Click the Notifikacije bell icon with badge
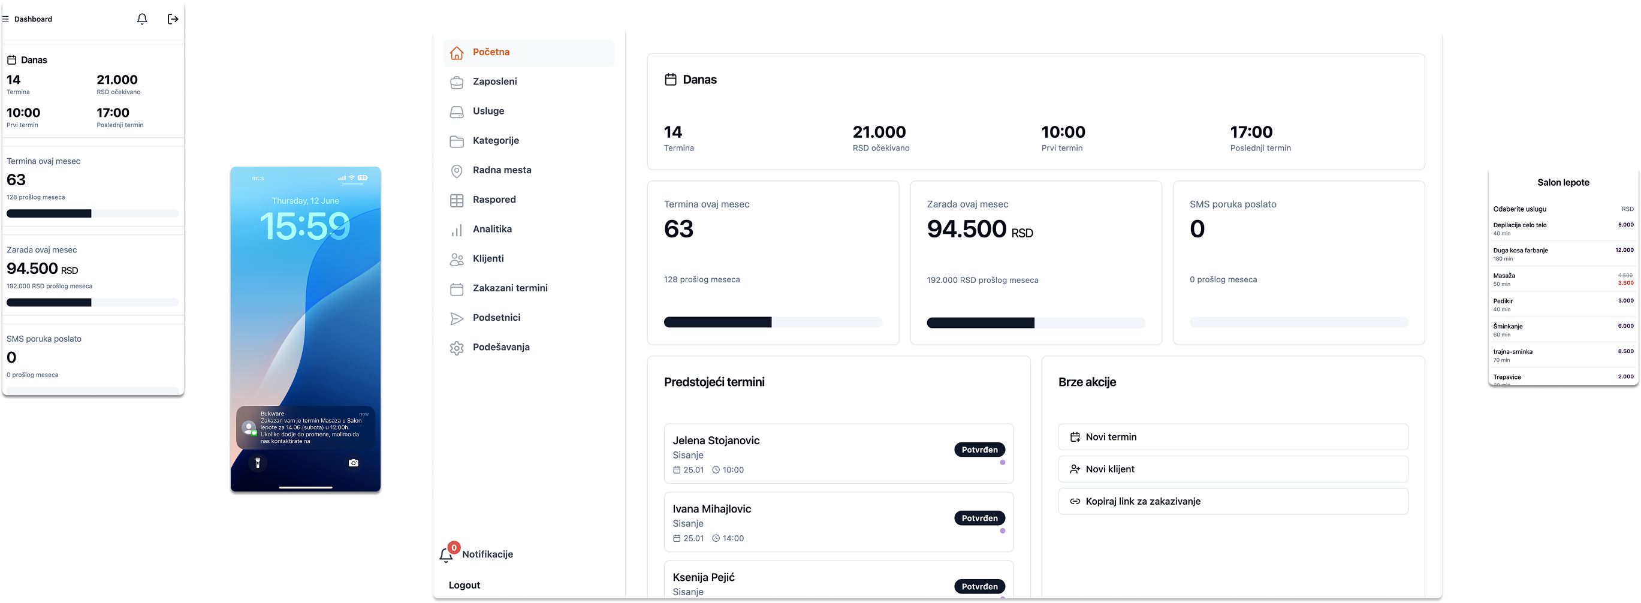Image resolution: width=1641 pixels, height=603 pixels. coord(447,554)
